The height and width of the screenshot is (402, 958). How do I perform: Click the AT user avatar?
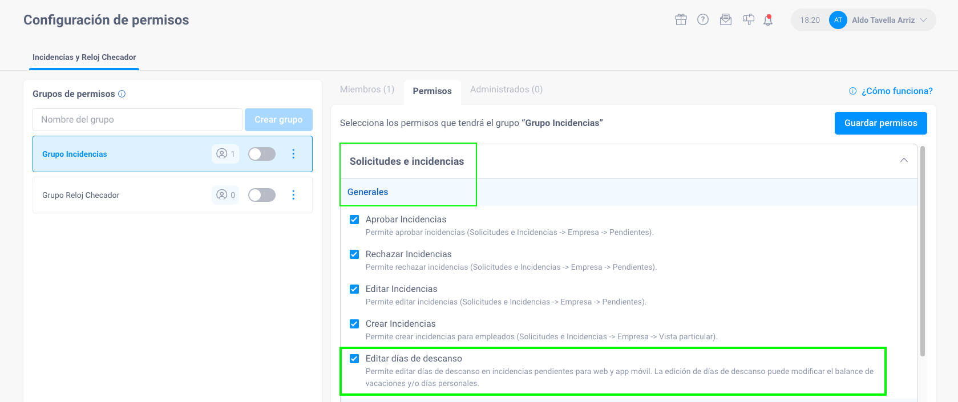pyautogui.click(x=838, y=20)
